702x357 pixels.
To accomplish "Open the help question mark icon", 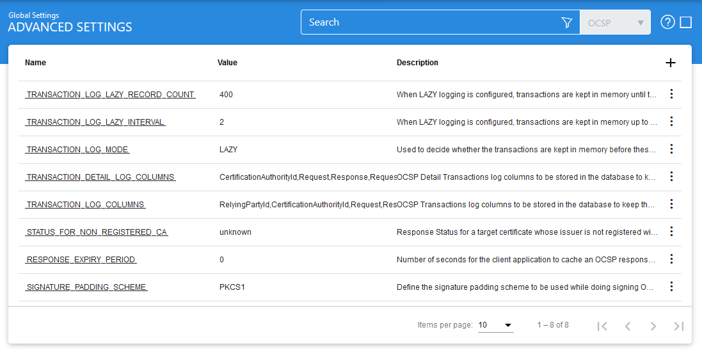I will click(x=667, y=22).
